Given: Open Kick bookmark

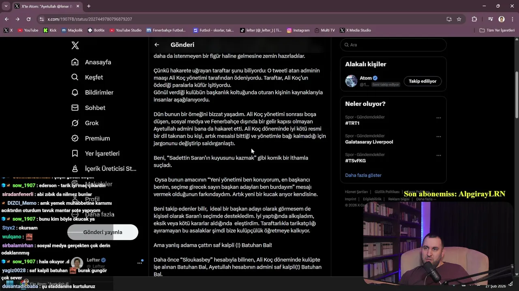Looking at the screenshot, I should point(50,30).
